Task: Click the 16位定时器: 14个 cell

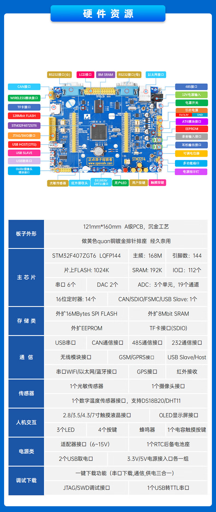Action: click(x=76, y=299)
